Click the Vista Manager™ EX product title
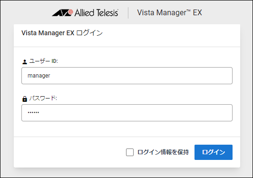 coord(169,12)
